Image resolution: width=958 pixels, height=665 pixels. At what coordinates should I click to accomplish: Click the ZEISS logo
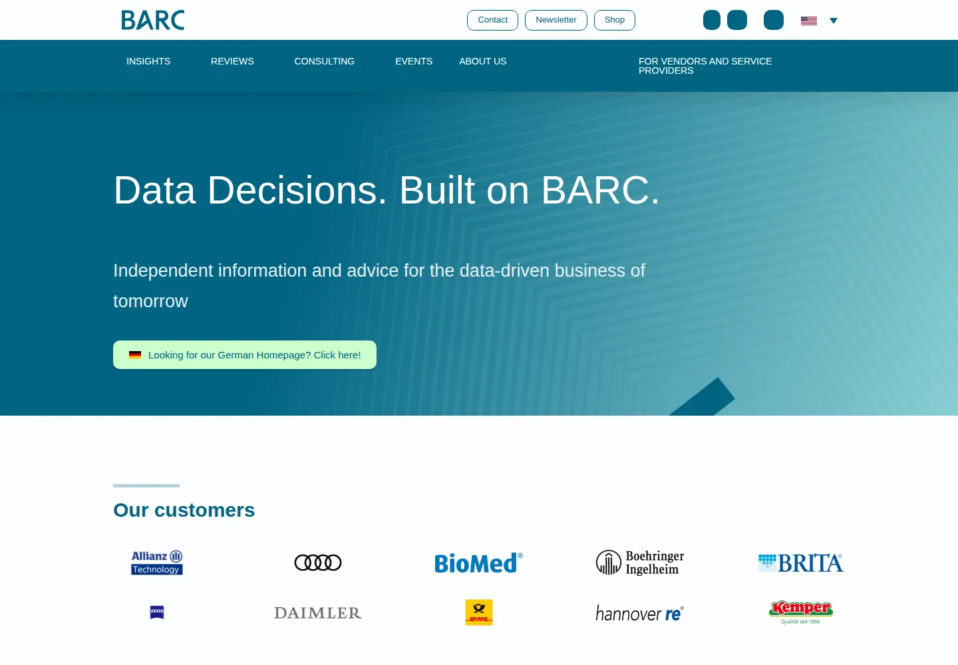point(157,612)
